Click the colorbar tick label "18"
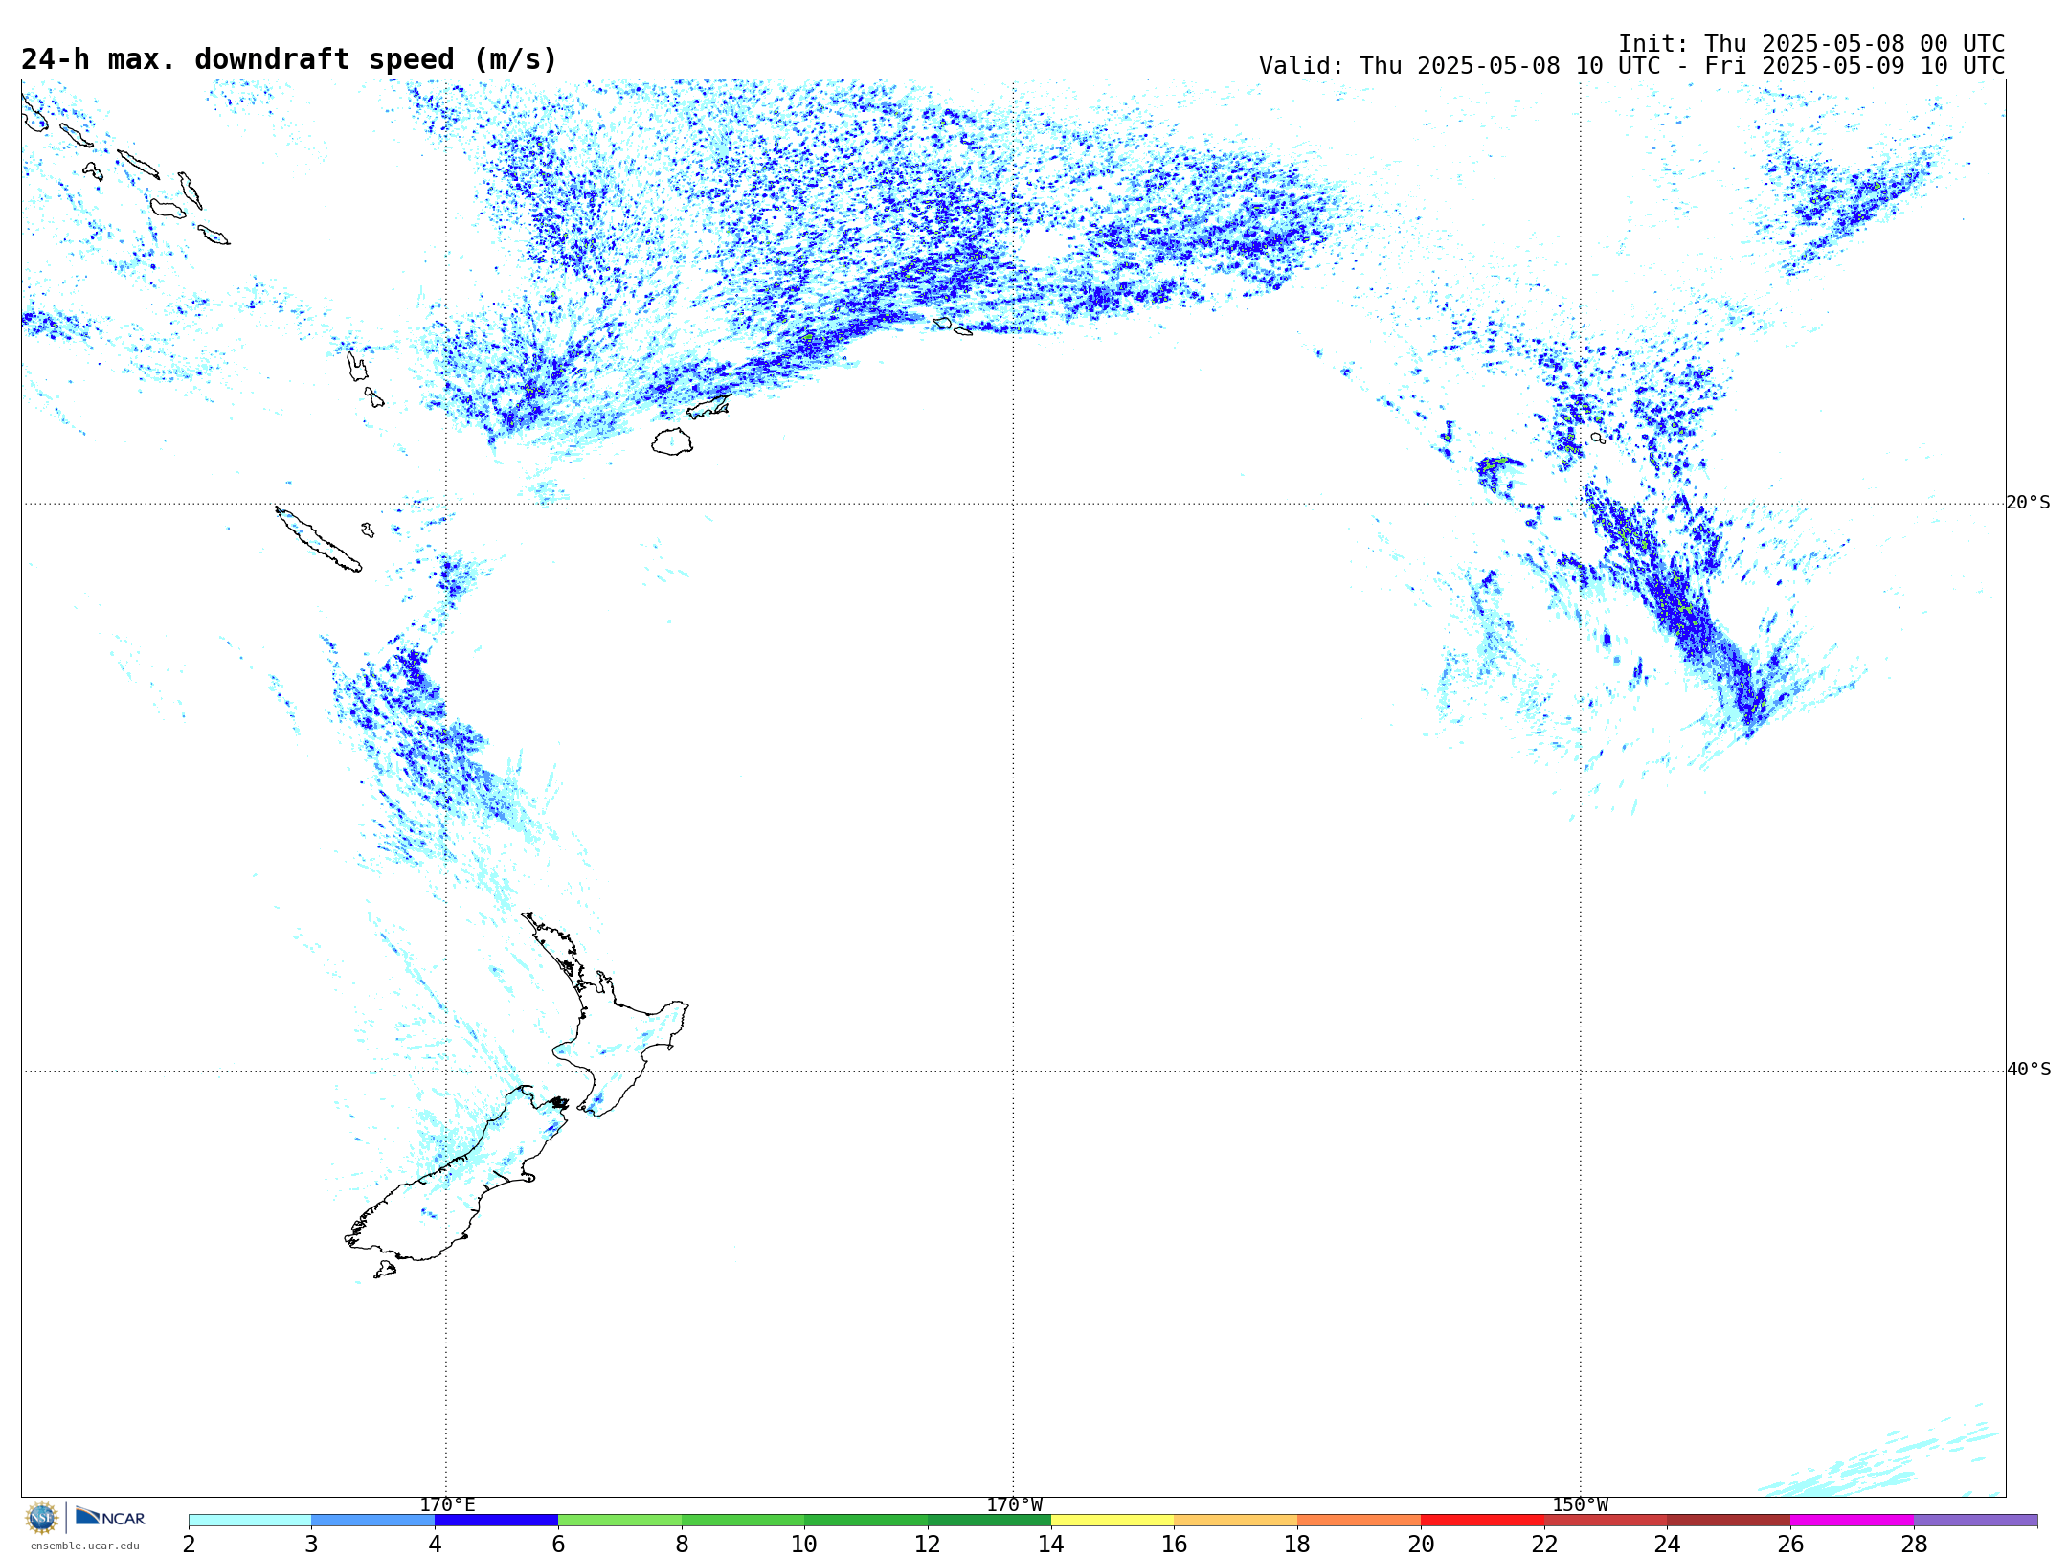 point(1297,1544)
